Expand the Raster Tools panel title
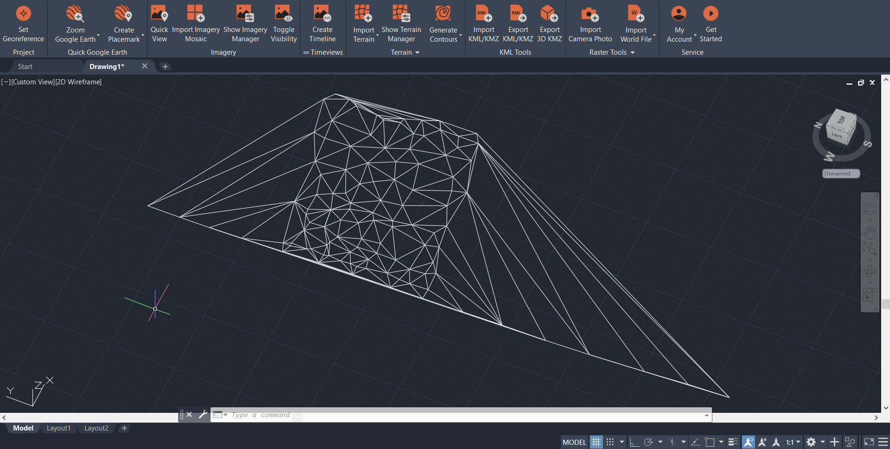 pyautogui.click(x=612, y=52)
